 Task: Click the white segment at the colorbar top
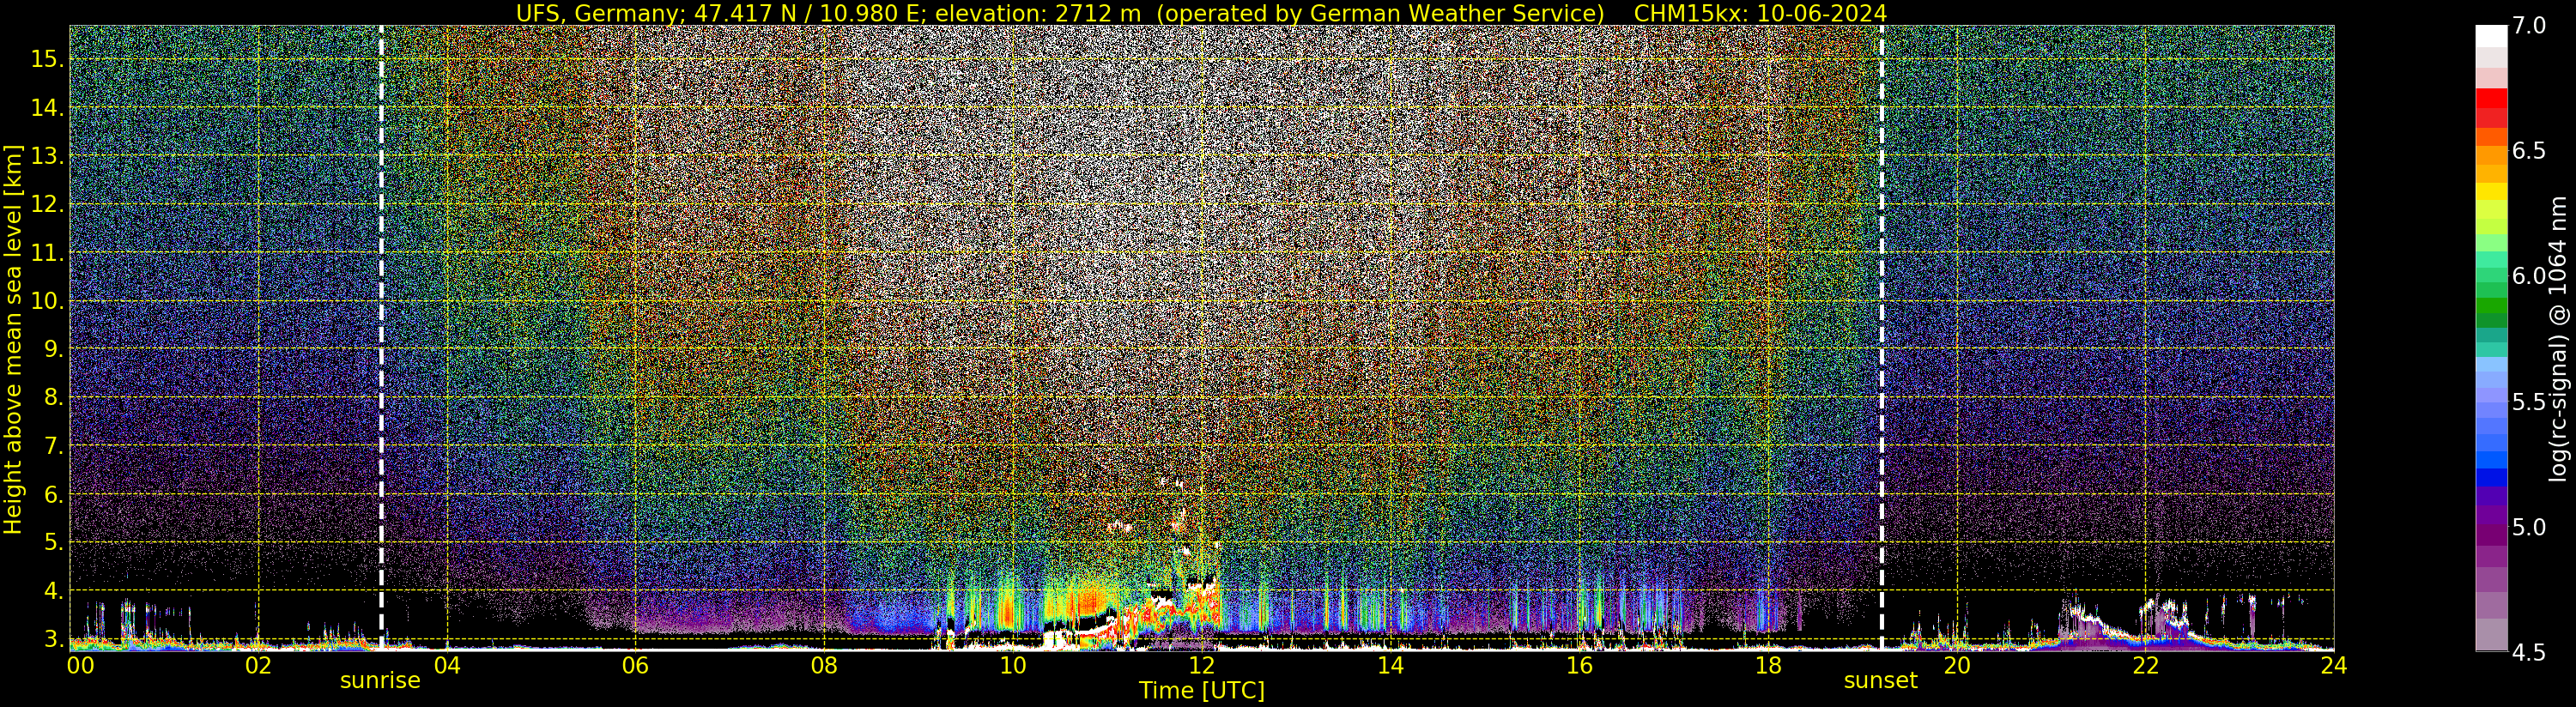[2491, 36]
